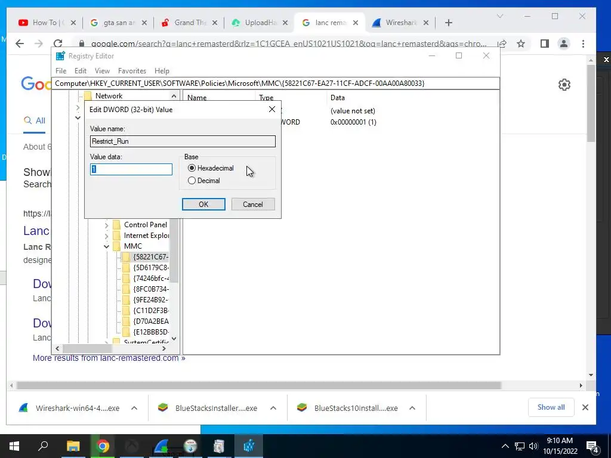Viewport: 611px width, 458px height.
Task: Select the MMC registry key
Action: click(x=133, y=246)
